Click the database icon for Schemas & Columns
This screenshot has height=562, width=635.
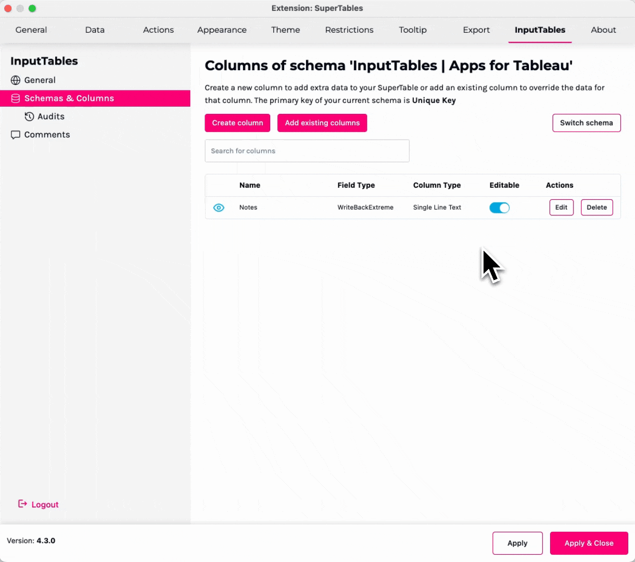coord(16,98)
